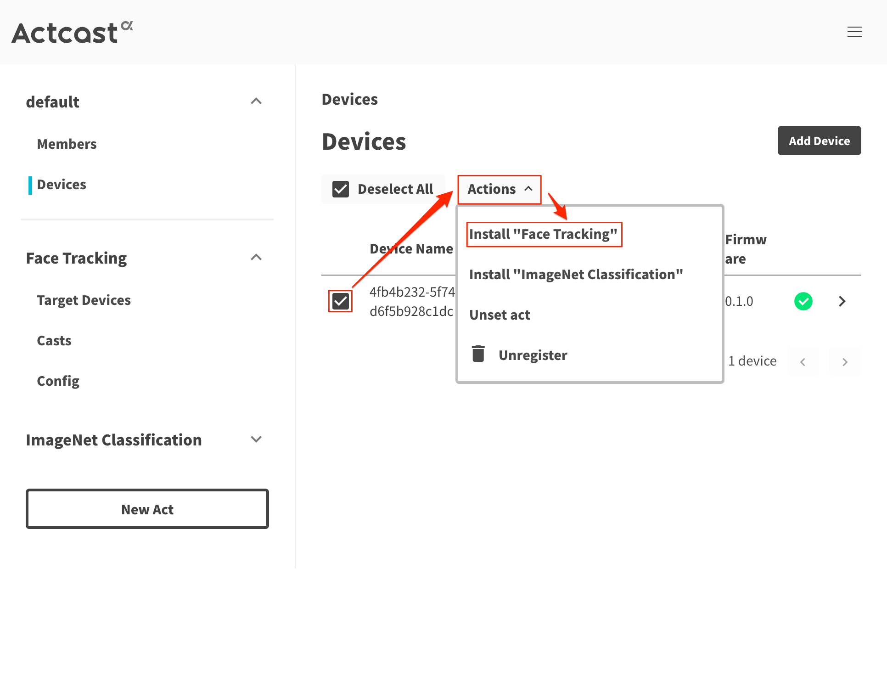Click the green device status checkmark
The height and width of the screenshot is (687, 887).
click(x=803, y=301)
